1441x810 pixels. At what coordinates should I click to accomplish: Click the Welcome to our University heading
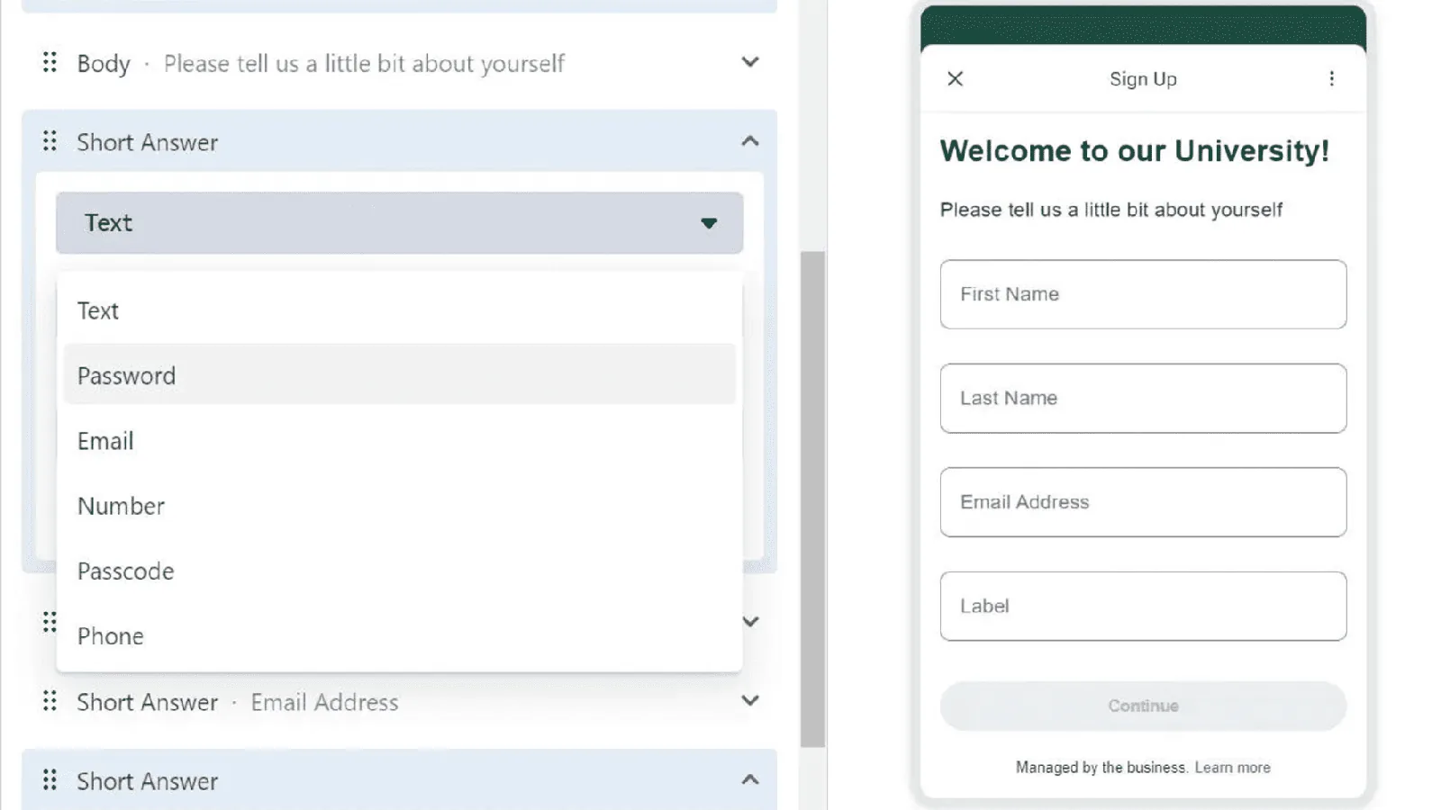(1135, 150)
